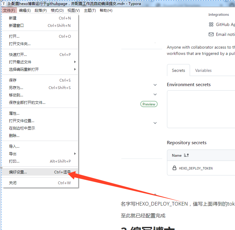The image size is (235, 230).
Task: Click the GitHub Apps grid icon
Action: tap(211, 24)
